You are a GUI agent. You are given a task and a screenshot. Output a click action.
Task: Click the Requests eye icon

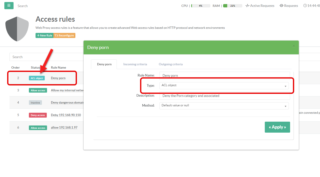coord(281,6)
